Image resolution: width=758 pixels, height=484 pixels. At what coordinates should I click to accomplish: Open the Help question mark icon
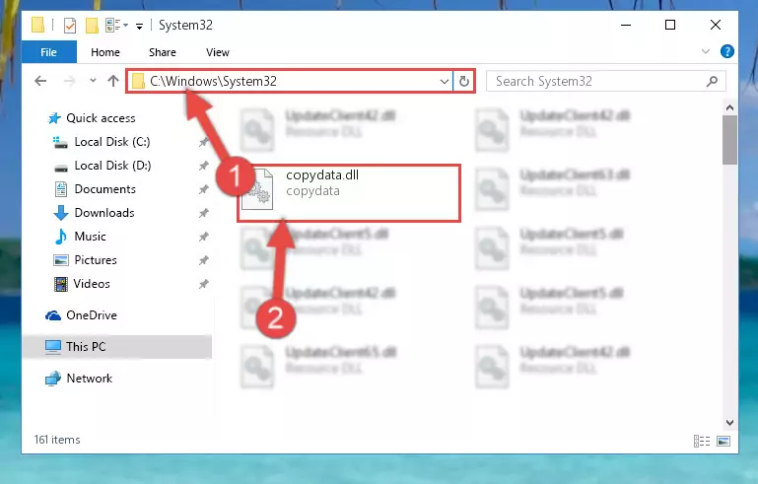coord(727,51)
